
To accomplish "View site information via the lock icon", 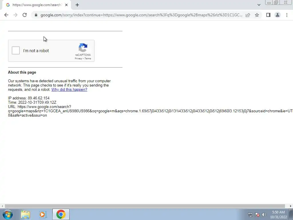I will click(x=36, y=15).
